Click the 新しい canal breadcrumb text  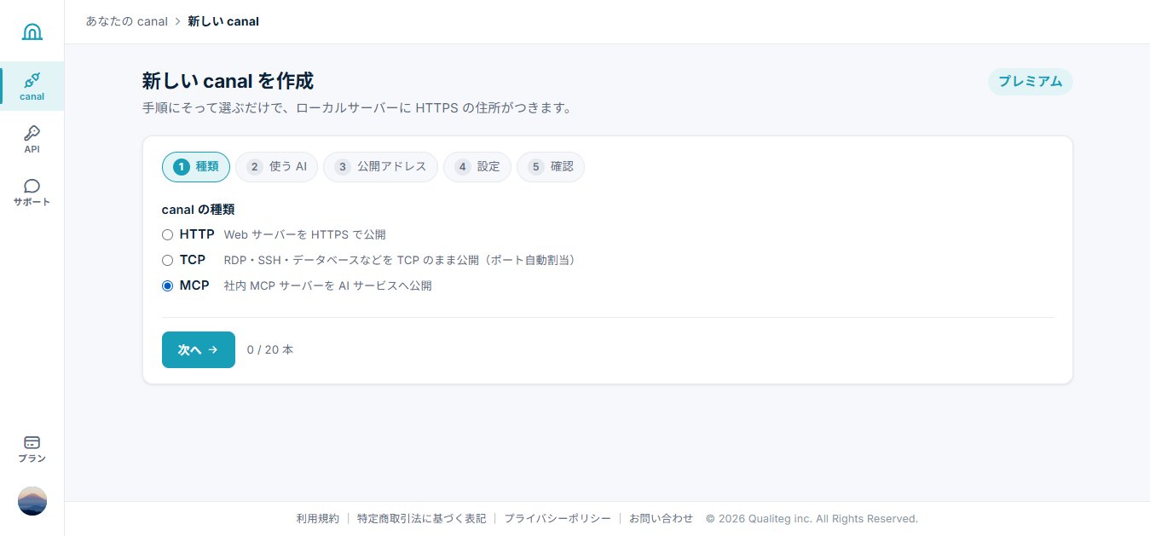coord(223,21)
